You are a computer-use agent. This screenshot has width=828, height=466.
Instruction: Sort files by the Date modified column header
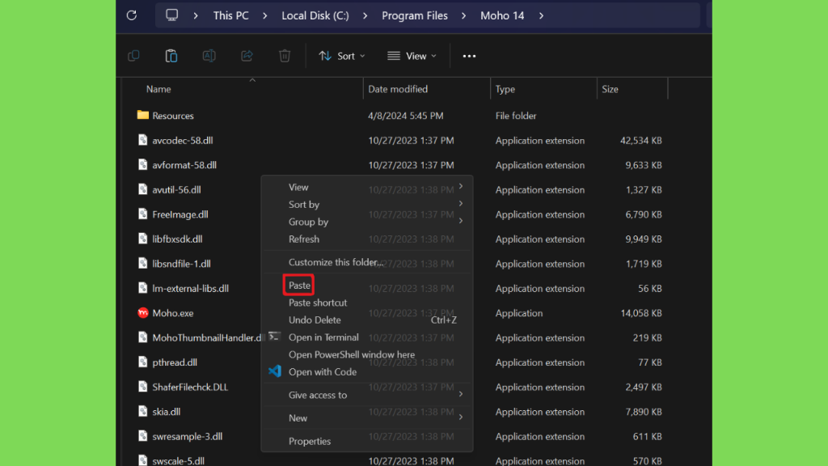click(398, 89)
